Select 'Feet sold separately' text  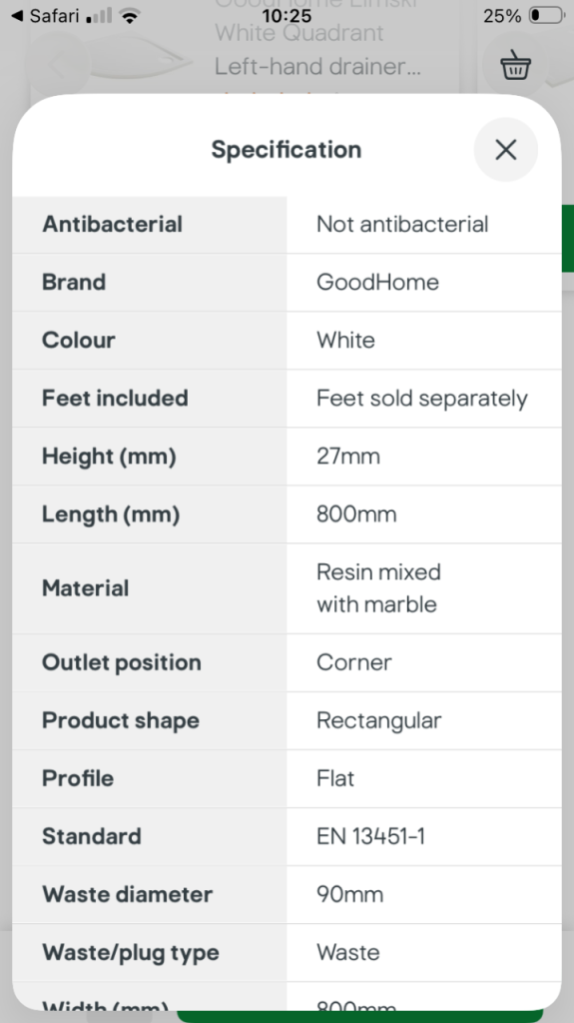click(x=422, y=398)
